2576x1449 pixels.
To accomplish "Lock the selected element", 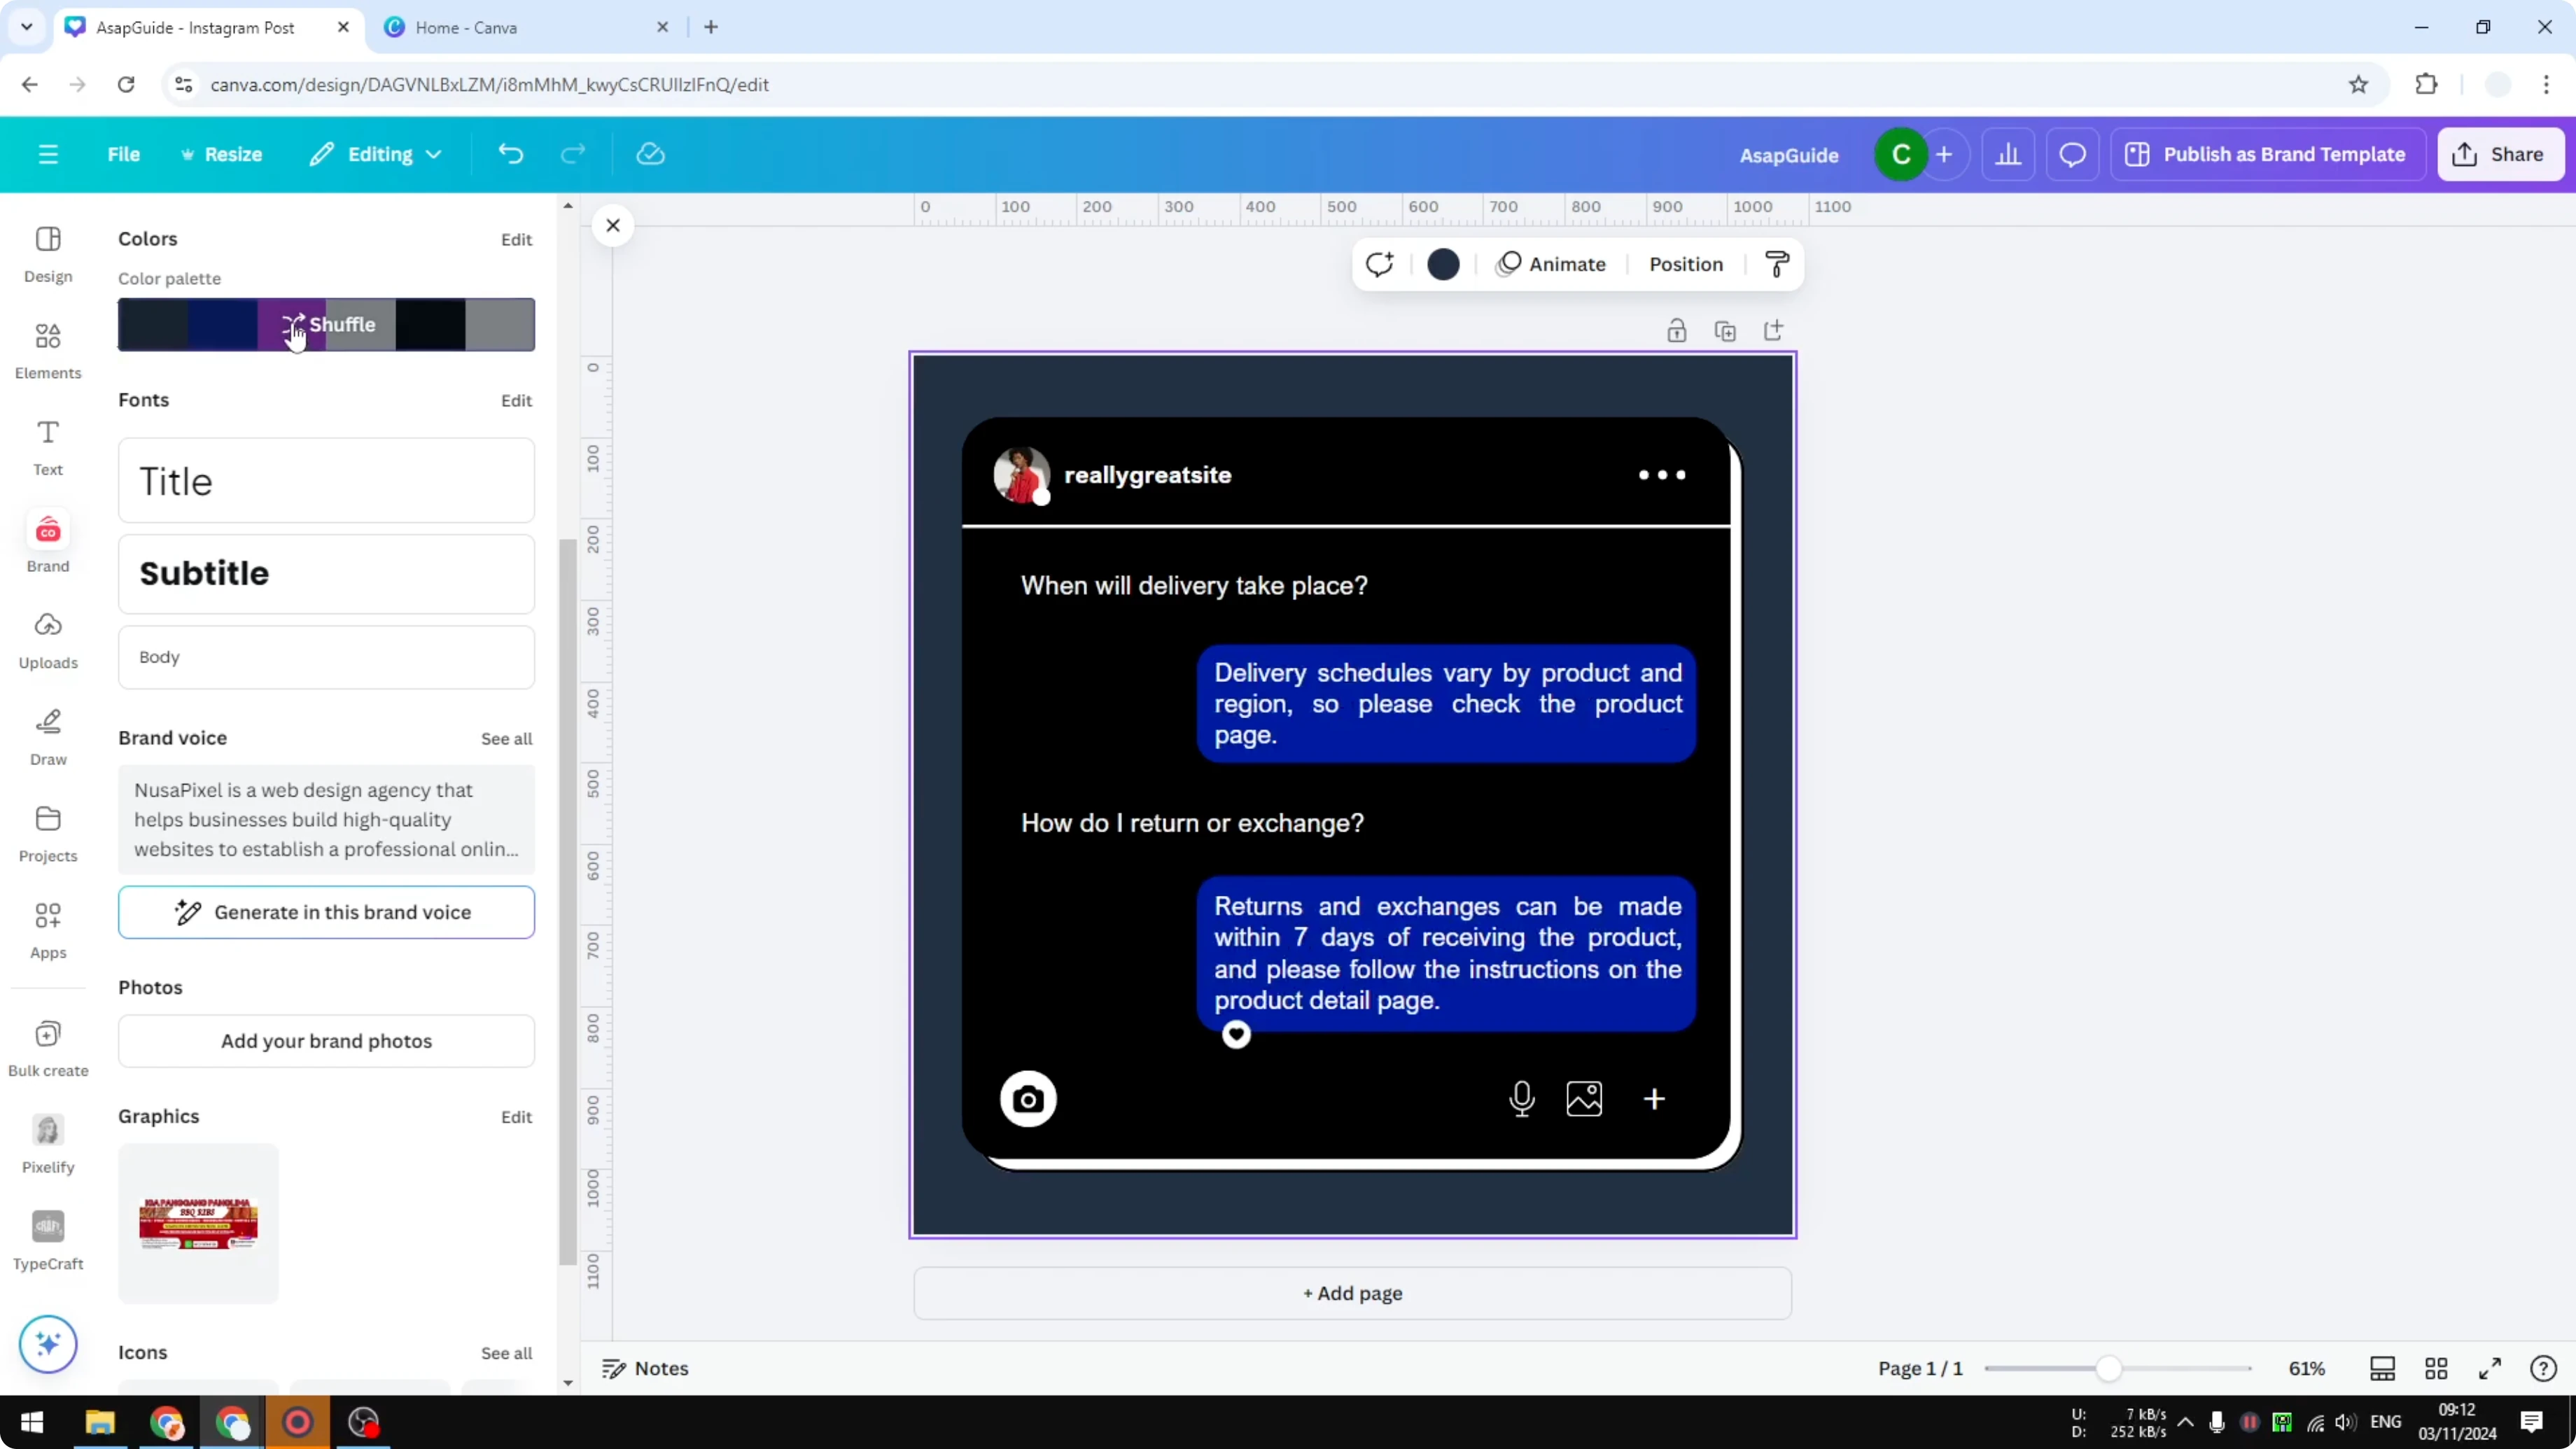I will pyautogui.click(x=1677, y=330).
